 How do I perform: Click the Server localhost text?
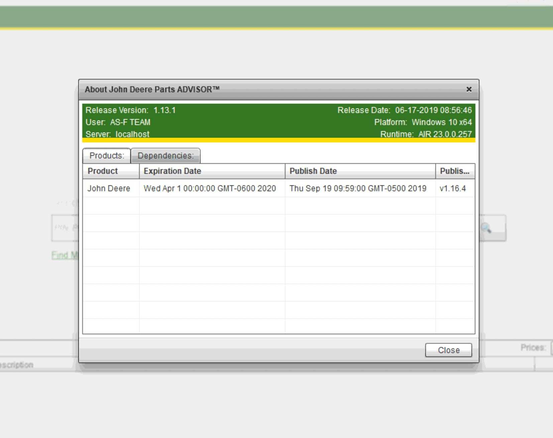[x=117, y=134]
